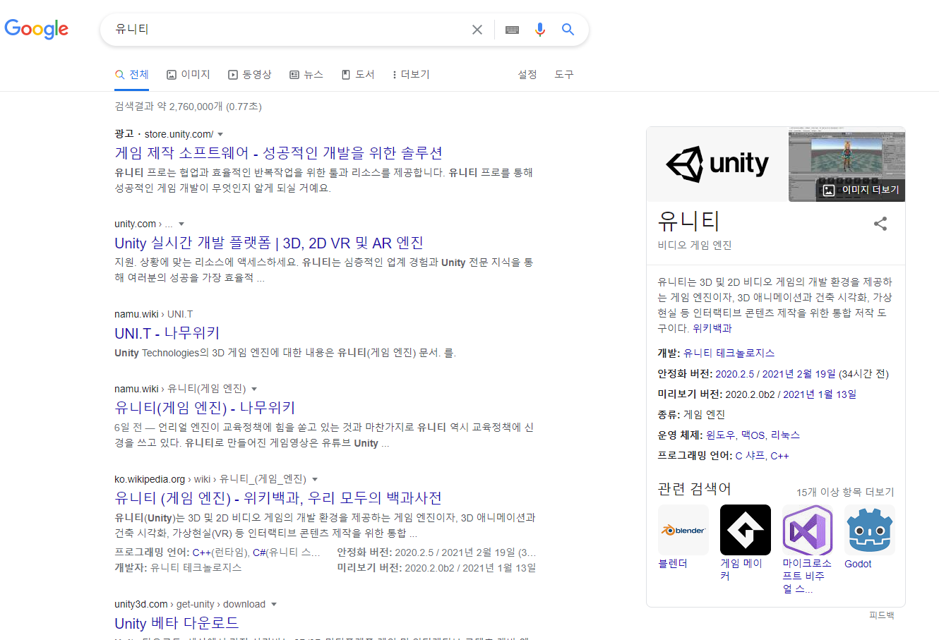
Task: Open the 블렌더 related search icon
Action: 683,530
